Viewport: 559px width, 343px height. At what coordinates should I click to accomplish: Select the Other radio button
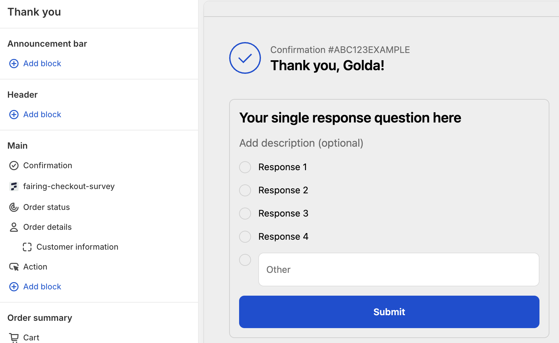(x=245, y=260)
